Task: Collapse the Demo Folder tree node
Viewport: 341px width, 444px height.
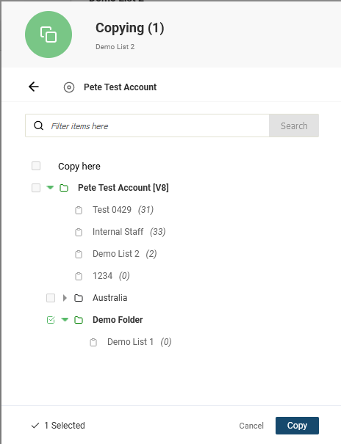Action: pos(65,320)
